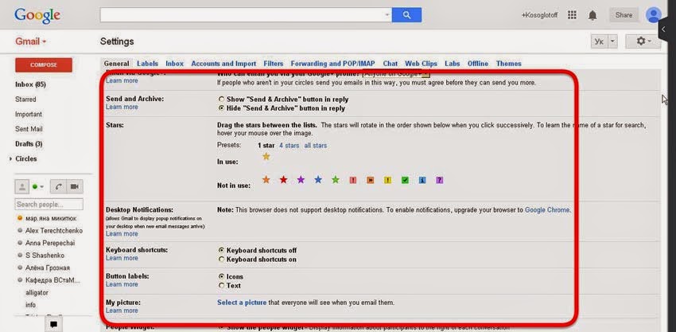Open the green chat status dropdown

coord(38,186)
